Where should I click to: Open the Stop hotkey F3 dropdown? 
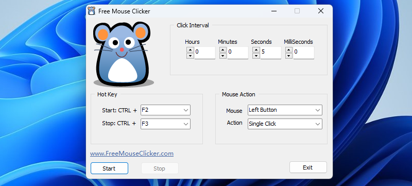pos(165,124)
